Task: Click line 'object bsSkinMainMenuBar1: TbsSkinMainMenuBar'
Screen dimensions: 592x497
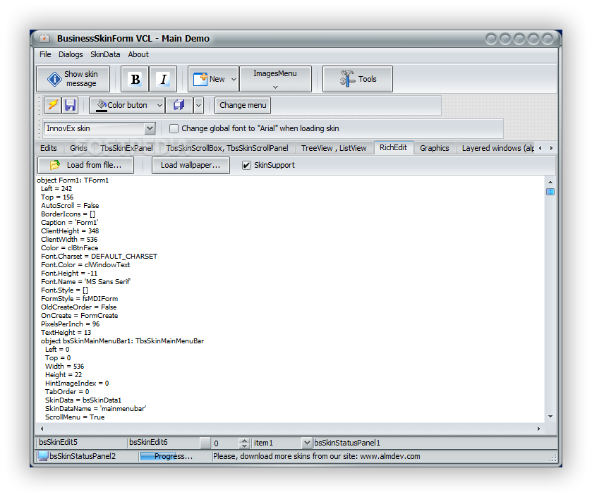Action: coord(122,341)
